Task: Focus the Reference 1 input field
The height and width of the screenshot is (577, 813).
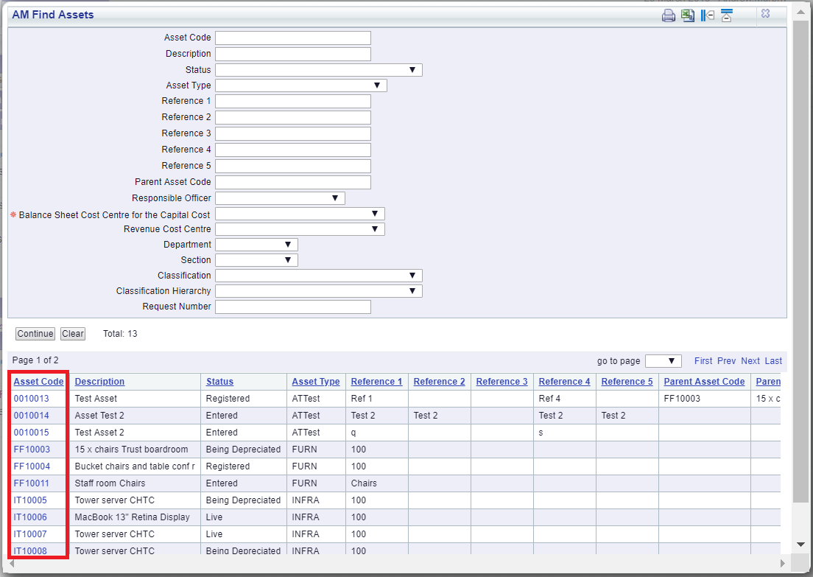Action: pos(293,101)
